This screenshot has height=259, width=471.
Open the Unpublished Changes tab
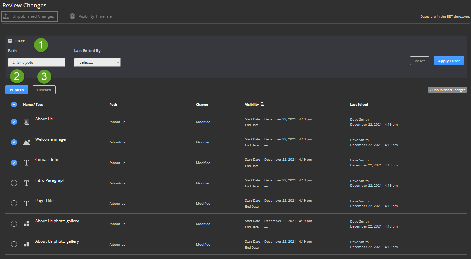pos(33,16)
